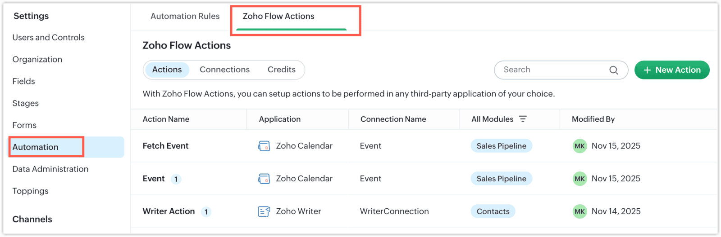
Task: Open the Credits sub-tab
Action: (x=281, y=70)
